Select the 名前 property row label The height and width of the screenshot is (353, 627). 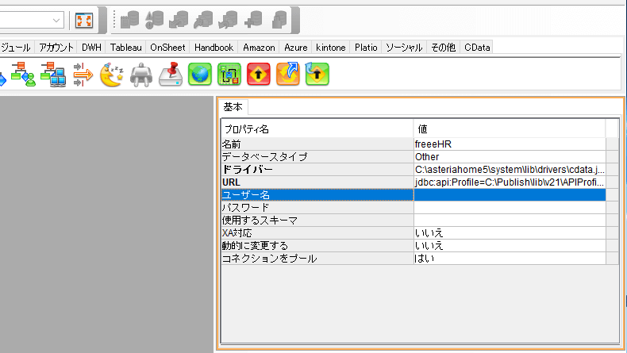pyautogui.click(x=317, y=144)
